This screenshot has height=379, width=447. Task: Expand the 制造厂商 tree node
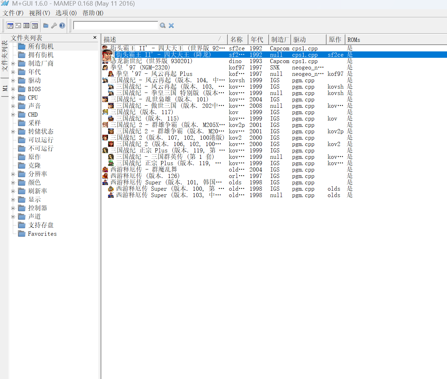pos(13,63)
